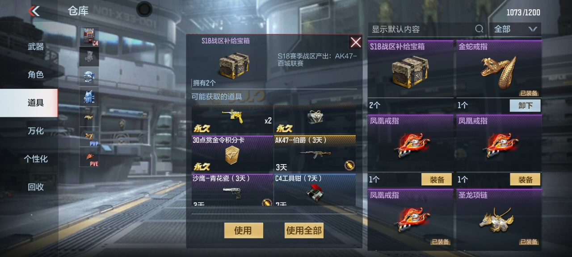The height and width of the screenshot is (257, 572).
Task: Open the 回收 tab
Action: (x=36, y=187)
